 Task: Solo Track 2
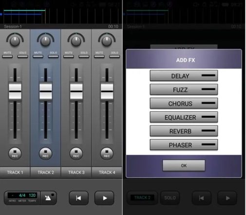point(53,57)
